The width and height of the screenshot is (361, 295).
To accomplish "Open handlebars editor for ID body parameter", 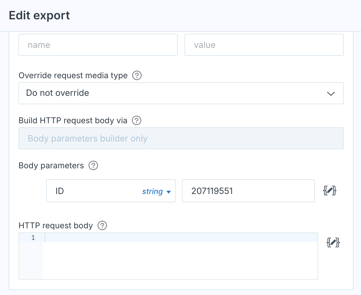I will coord(330,191).
